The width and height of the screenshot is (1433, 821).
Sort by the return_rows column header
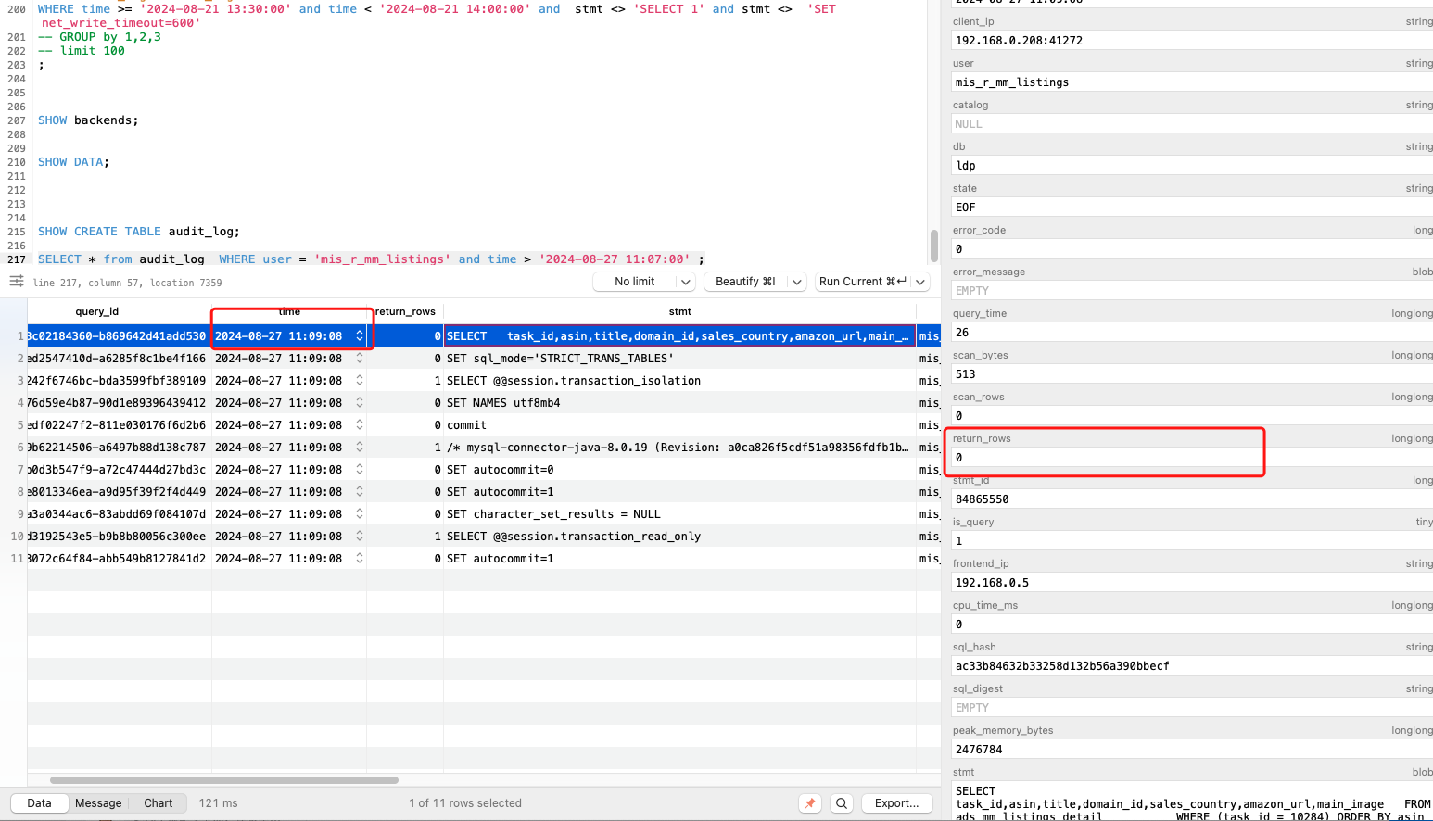point(405,311)
